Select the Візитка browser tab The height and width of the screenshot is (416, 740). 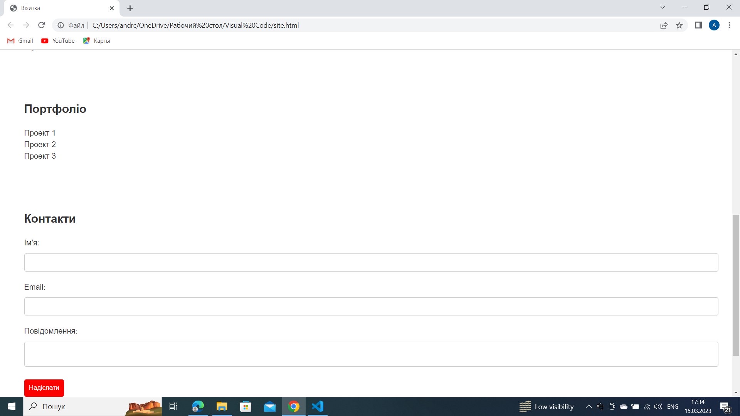tap(58, 8)
